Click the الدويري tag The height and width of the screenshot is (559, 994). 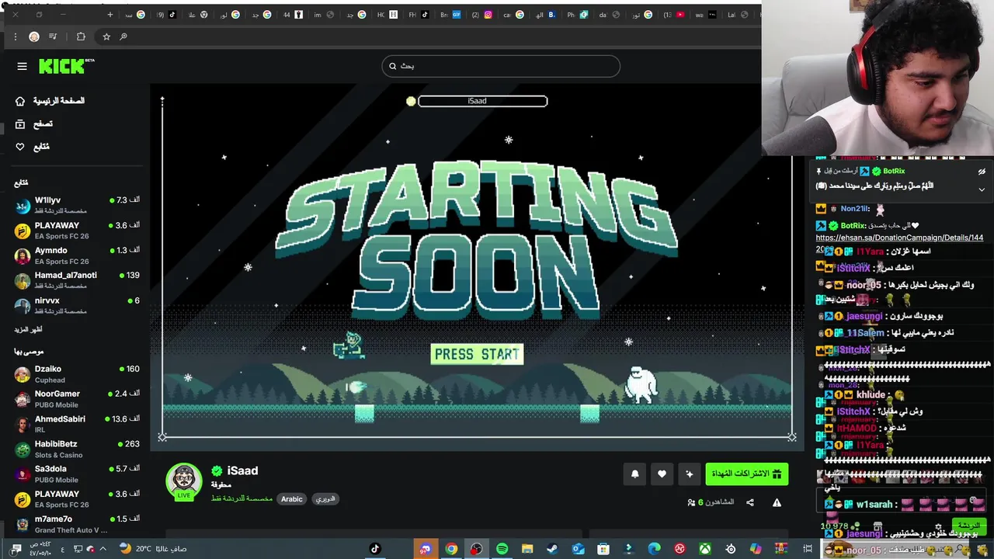coord(326,499)
